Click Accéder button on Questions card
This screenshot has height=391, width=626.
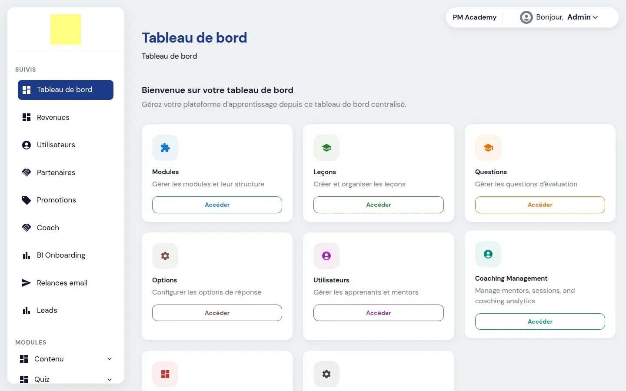click(540, 205)
